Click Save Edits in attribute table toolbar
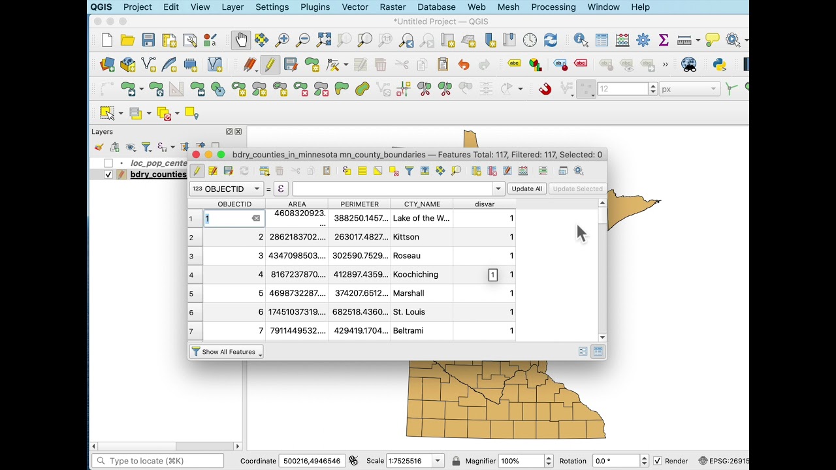This screenshot has height=470, width=836. click(228, 170)
